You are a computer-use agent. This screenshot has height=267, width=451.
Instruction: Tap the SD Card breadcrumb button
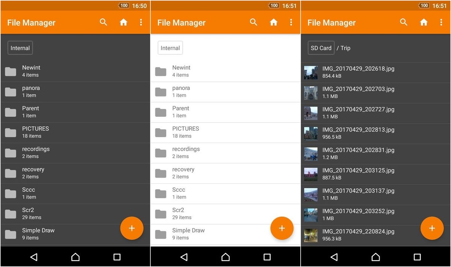[321, 48]
